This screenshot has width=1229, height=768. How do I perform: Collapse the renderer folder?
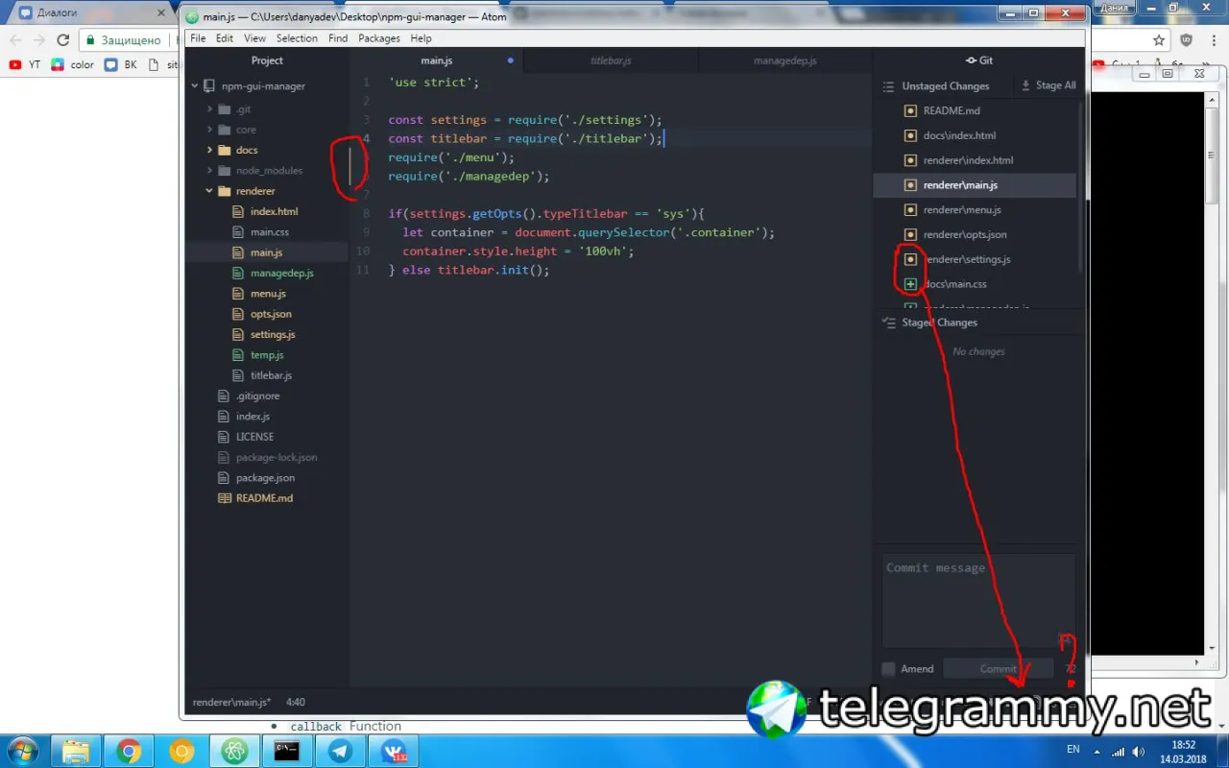(210, 191)
